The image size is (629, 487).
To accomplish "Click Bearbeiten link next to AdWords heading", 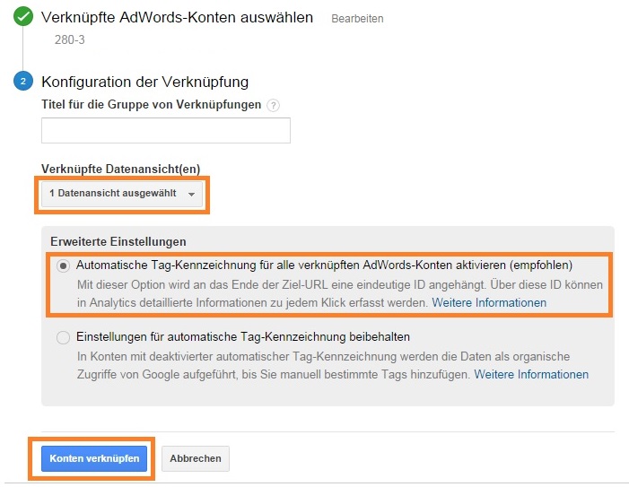I will click(x=357, y=19).
